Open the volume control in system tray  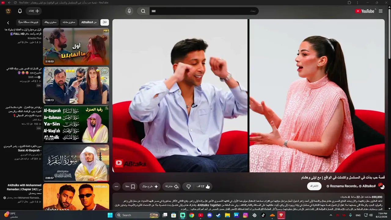click(x=371, y=215)
